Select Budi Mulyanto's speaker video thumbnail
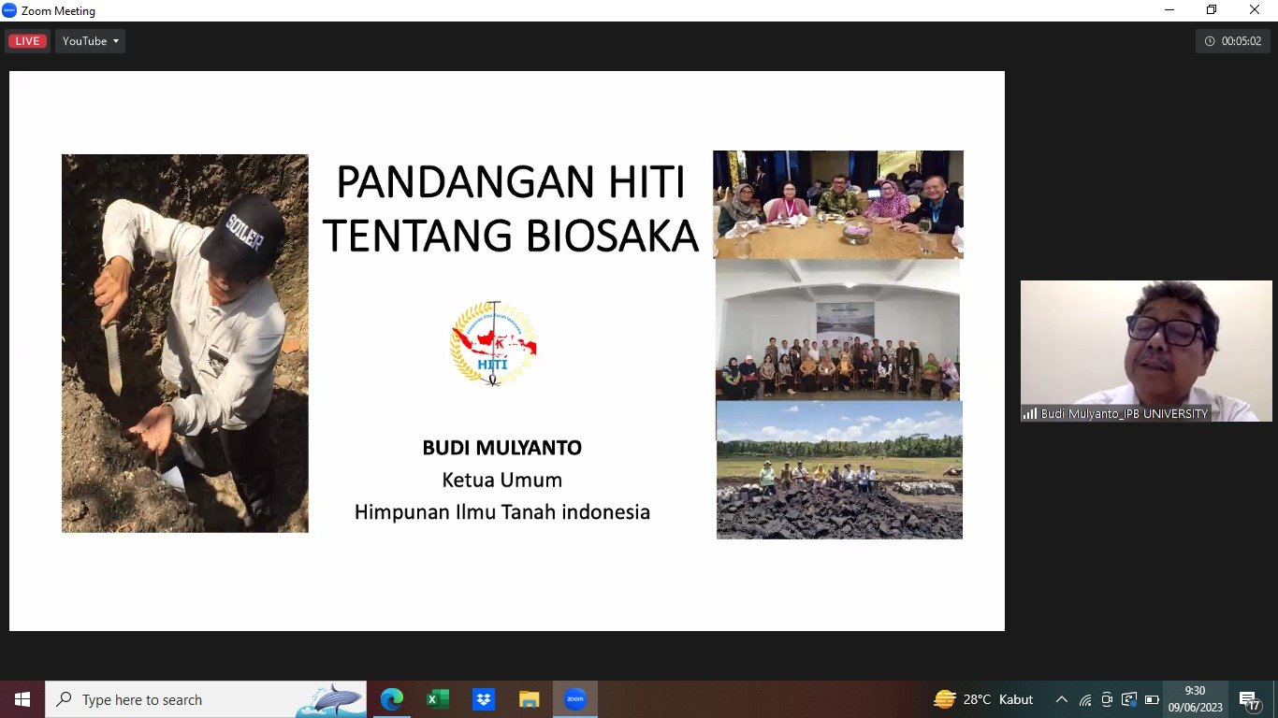Screen dimensions: 1278x718 tap(1145, 351)
